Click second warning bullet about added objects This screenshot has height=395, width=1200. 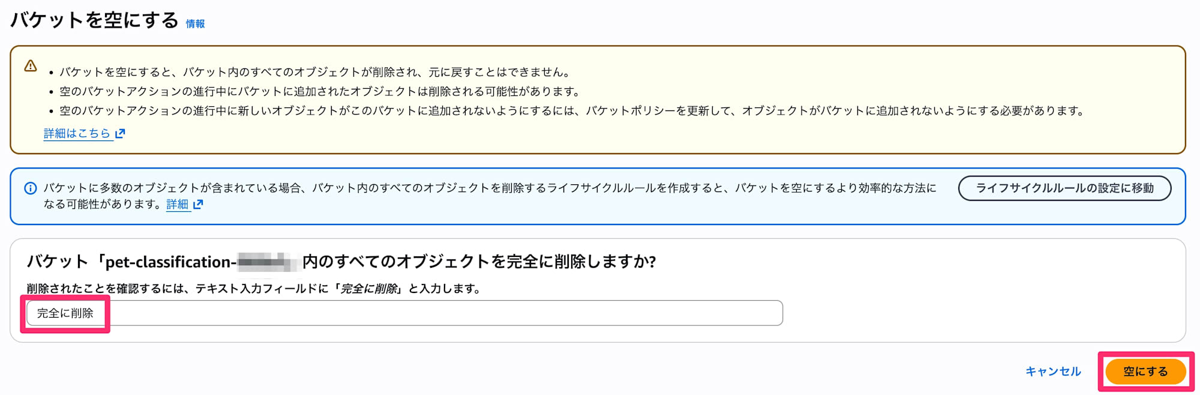320,92
